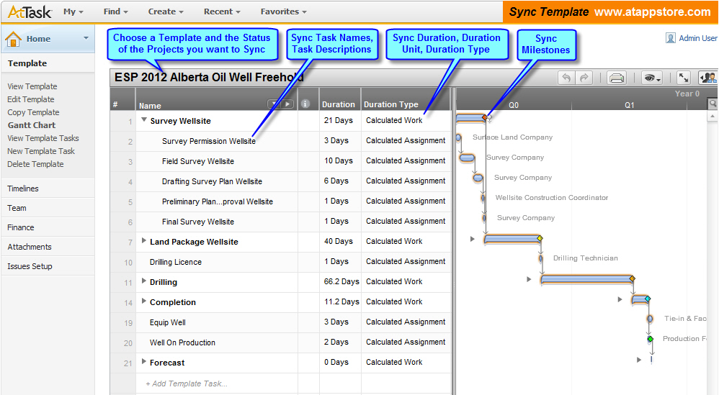Expand the Land Package Wellsite task
This screenshot has height=395, width=719.
pyautogui.click(x=144, y=242)
